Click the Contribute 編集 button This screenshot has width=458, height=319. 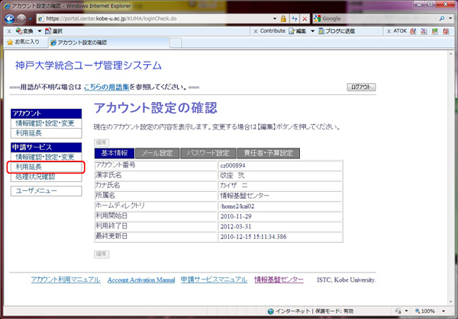(x=298, y=31)
